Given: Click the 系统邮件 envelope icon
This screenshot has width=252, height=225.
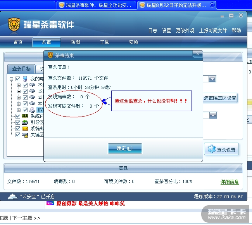Looking at the screenshot, I should click(x=25, y=129).
